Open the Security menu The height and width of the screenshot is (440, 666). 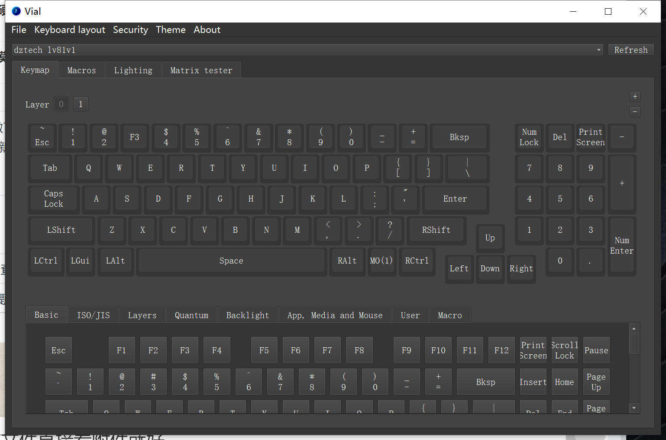point(130,30)
